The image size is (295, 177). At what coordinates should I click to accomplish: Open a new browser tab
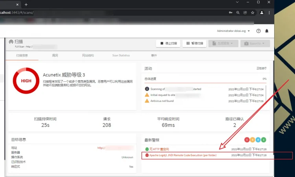point(26,4)
